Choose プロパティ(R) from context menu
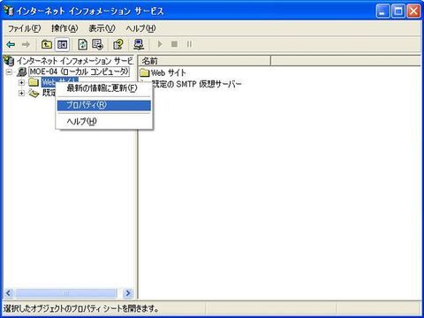 pos(104,105)
